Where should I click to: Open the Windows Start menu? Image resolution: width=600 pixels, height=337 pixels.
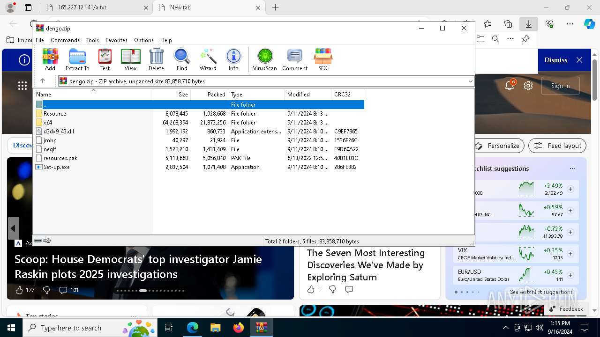point(11,328)
